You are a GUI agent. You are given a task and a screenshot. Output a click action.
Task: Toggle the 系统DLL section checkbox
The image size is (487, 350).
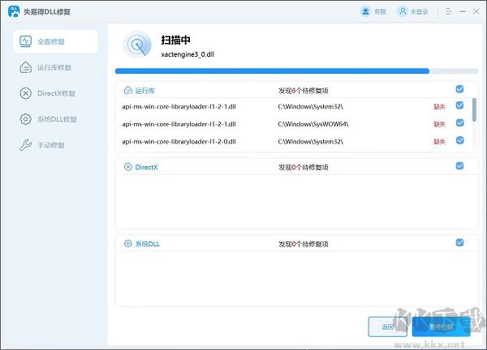click(x=460, y=242)
